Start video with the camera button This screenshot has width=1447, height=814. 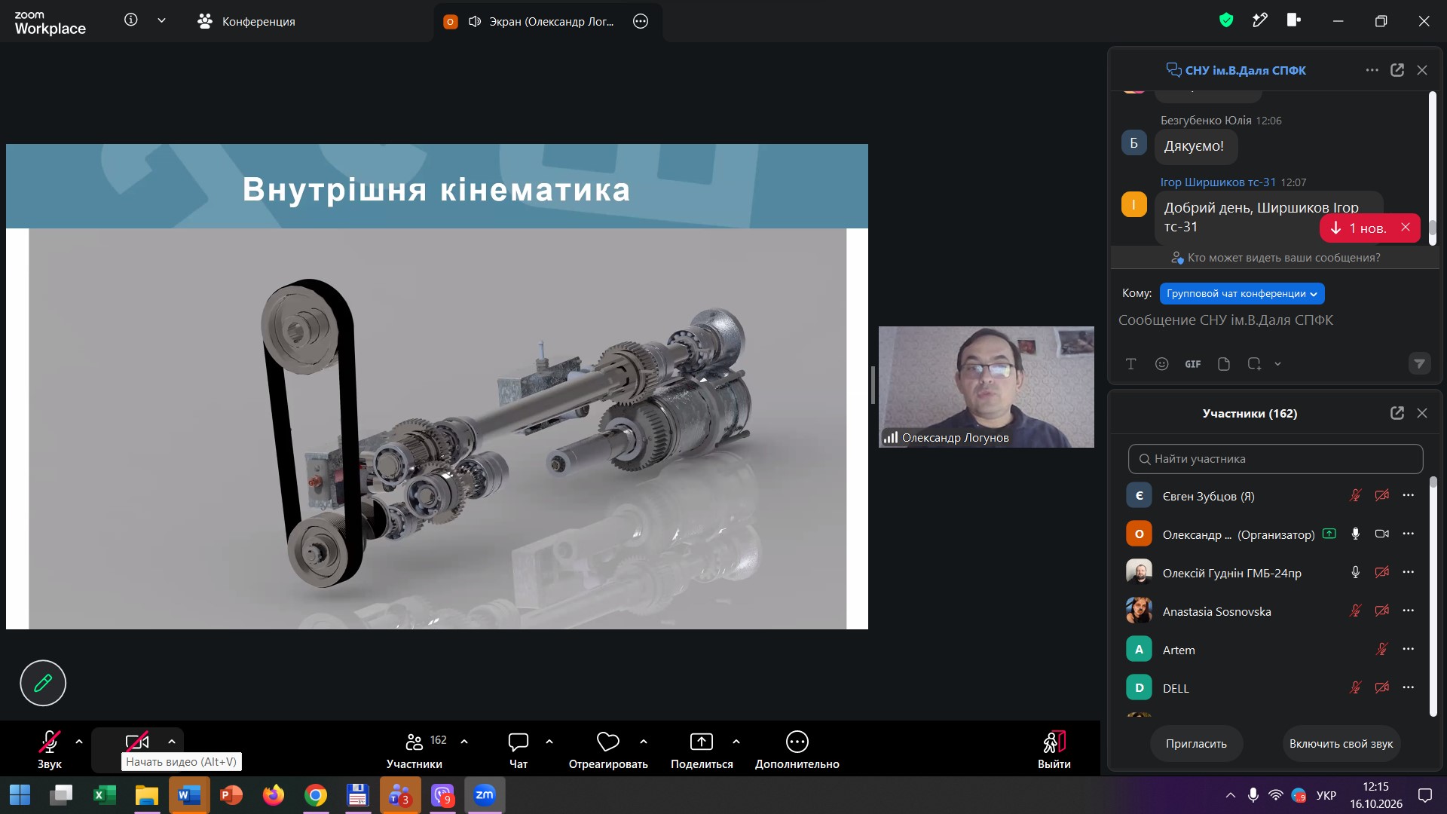[136, 742]
